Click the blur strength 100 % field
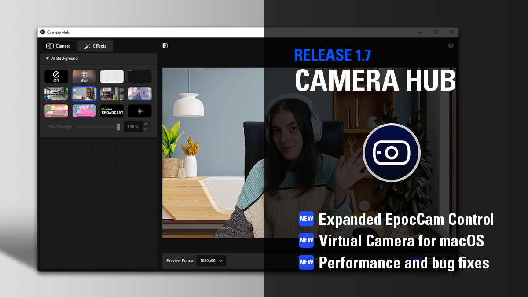The height and width of the screenshot is (297, 528). tap(133, 127)
